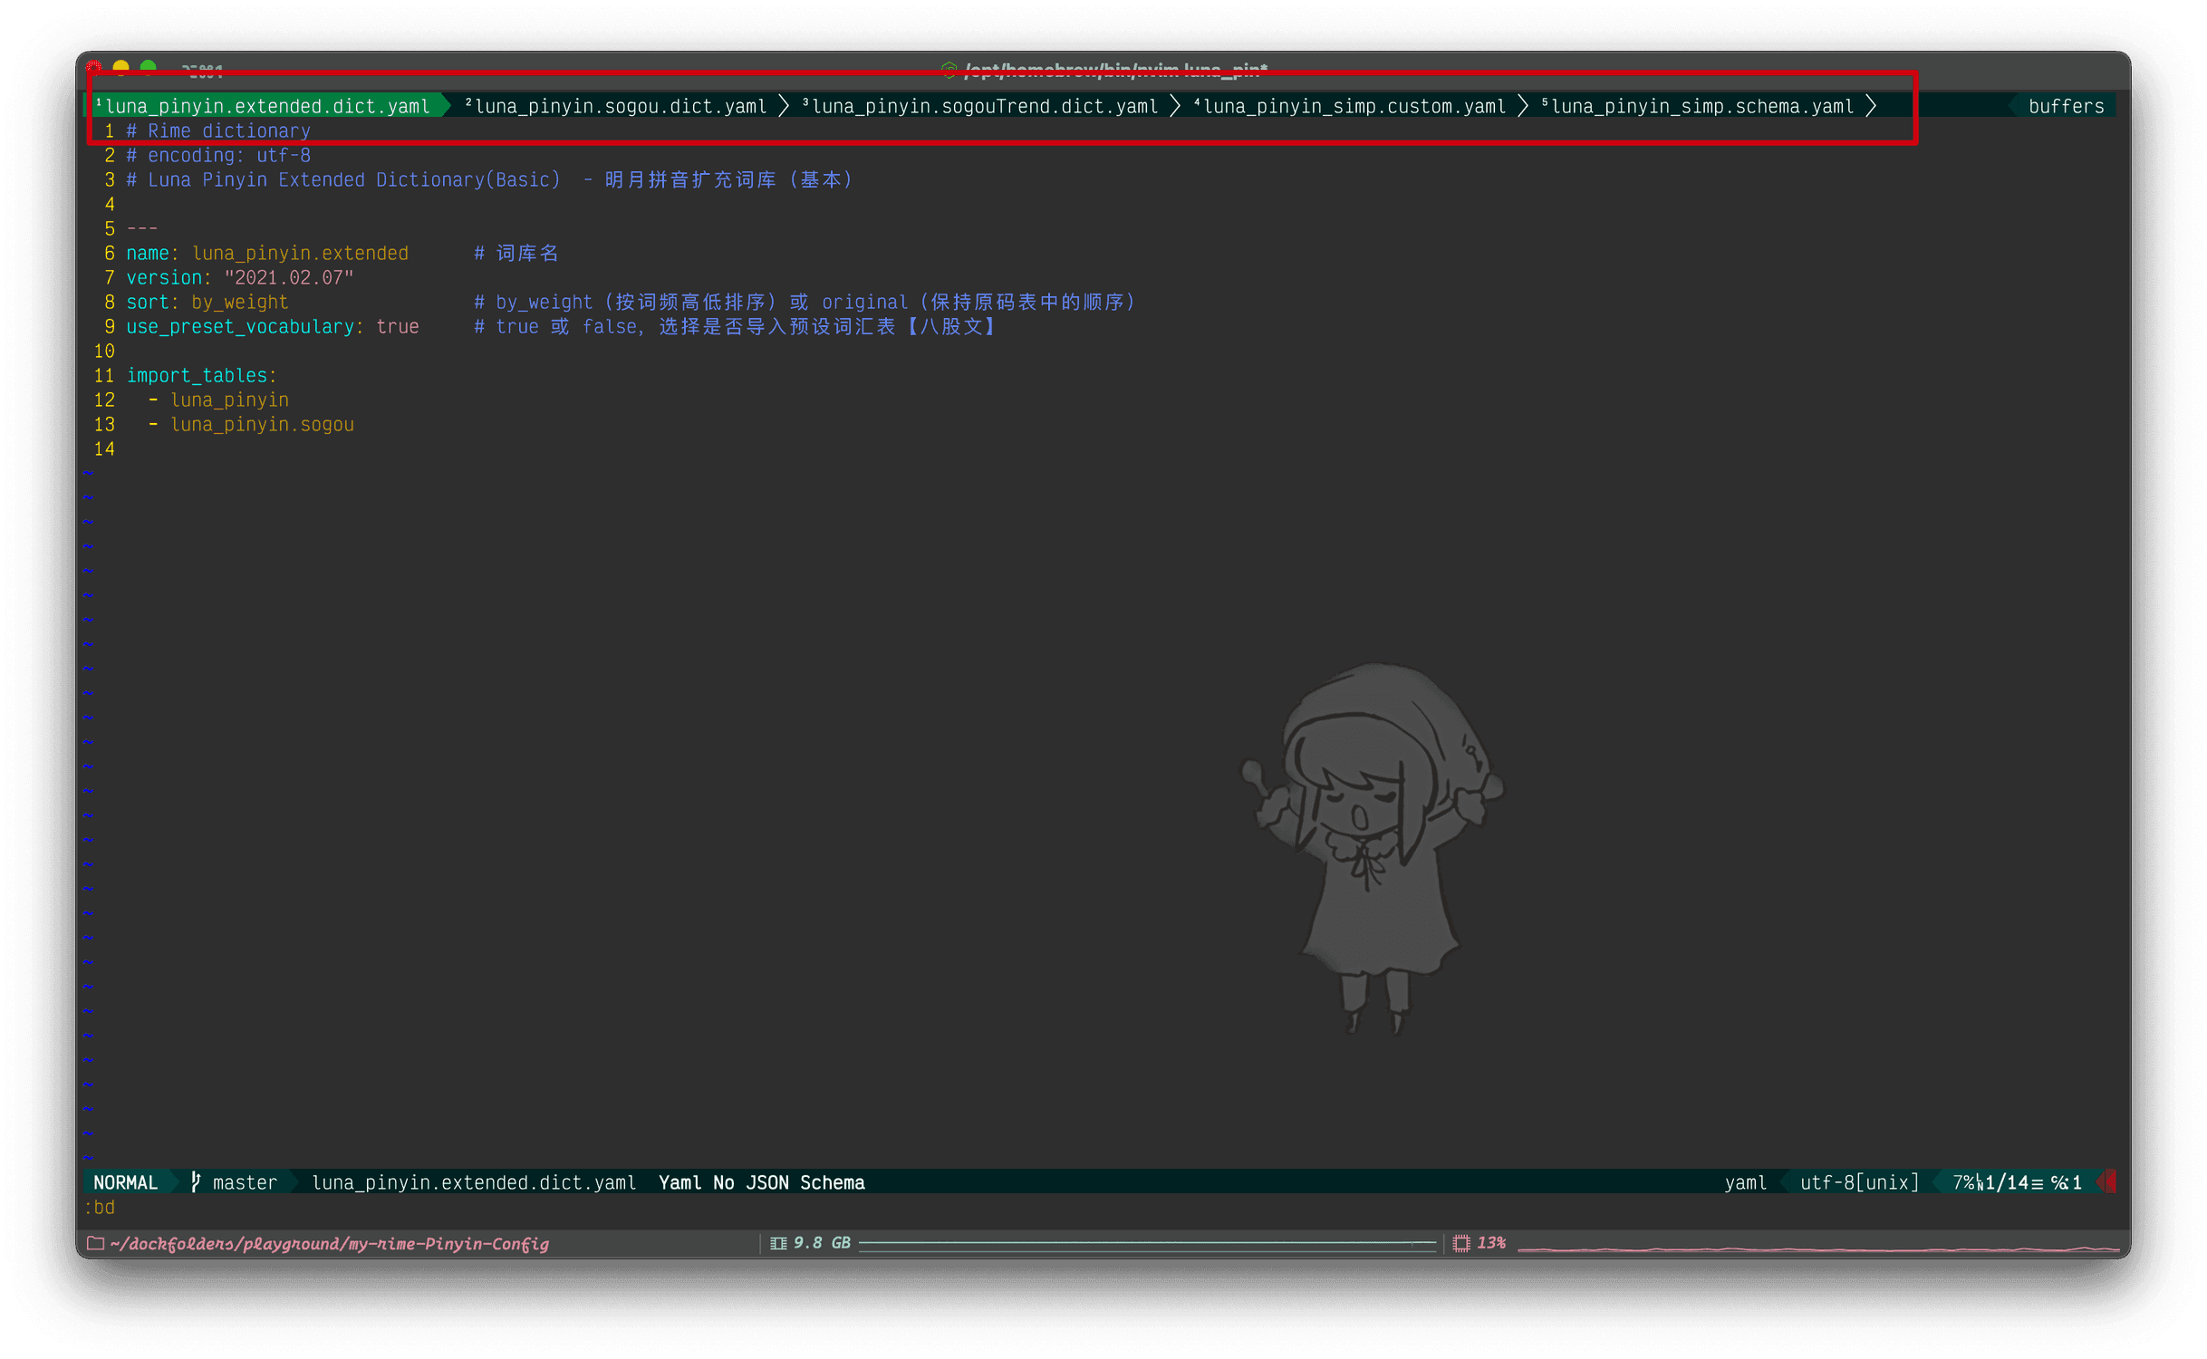The width and height of the screenshot is (2207, 1359).
Task: Click the 'version' key on line 7
Action: tap(164, 278)
